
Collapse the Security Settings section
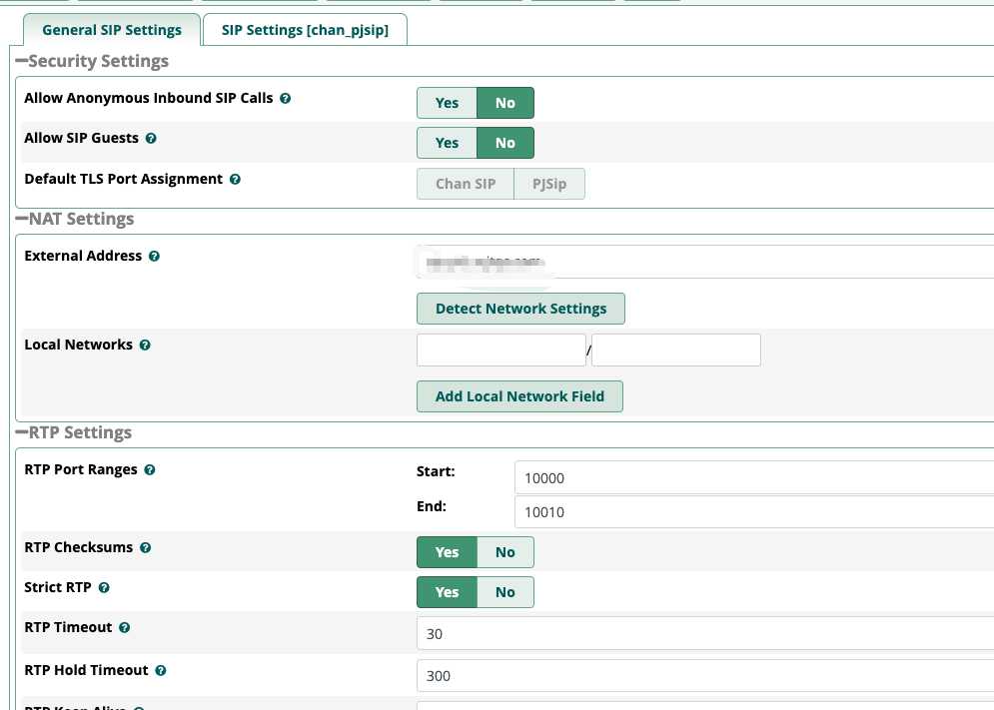tap(22, 61)
